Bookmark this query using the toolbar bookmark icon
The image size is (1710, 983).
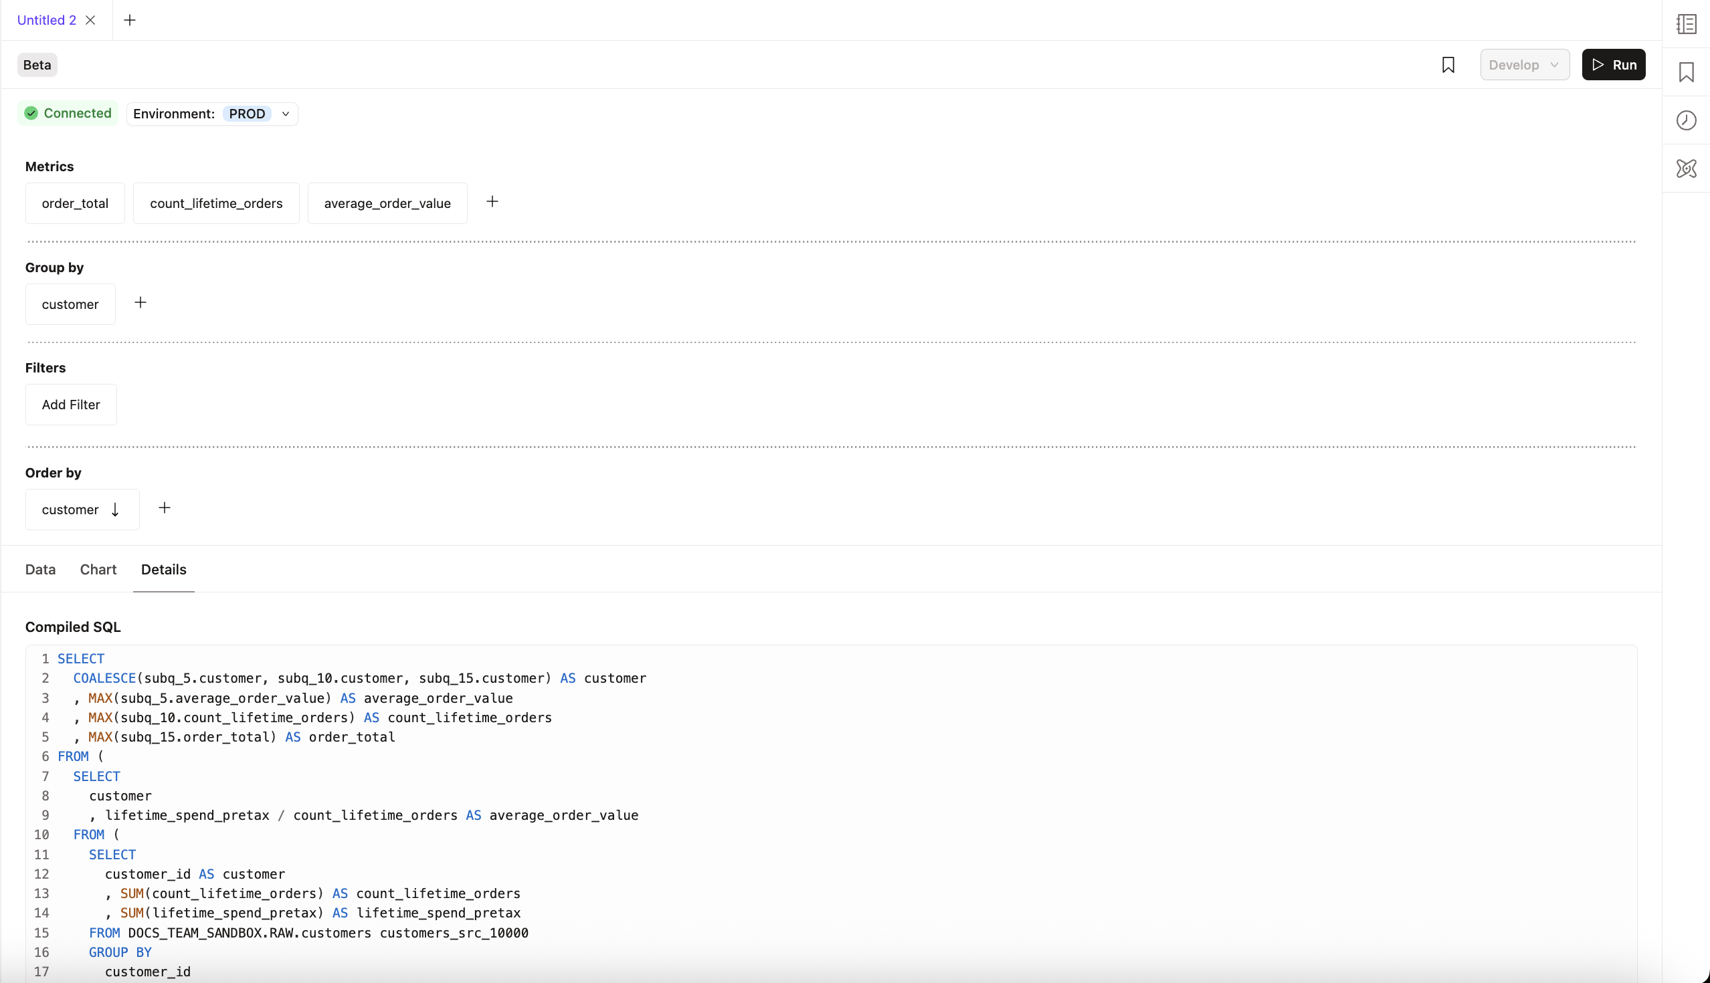(1448, 64)
